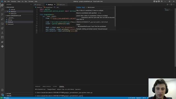Open token.json in project file tree
This screenshot has height=99, width=176.
tap(10, 24)
